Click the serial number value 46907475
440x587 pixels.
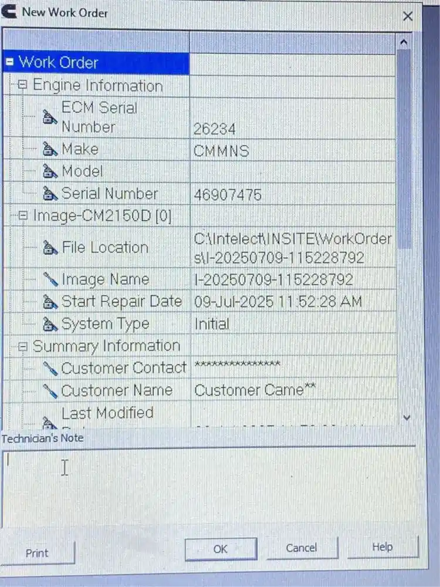coord(228,195)
